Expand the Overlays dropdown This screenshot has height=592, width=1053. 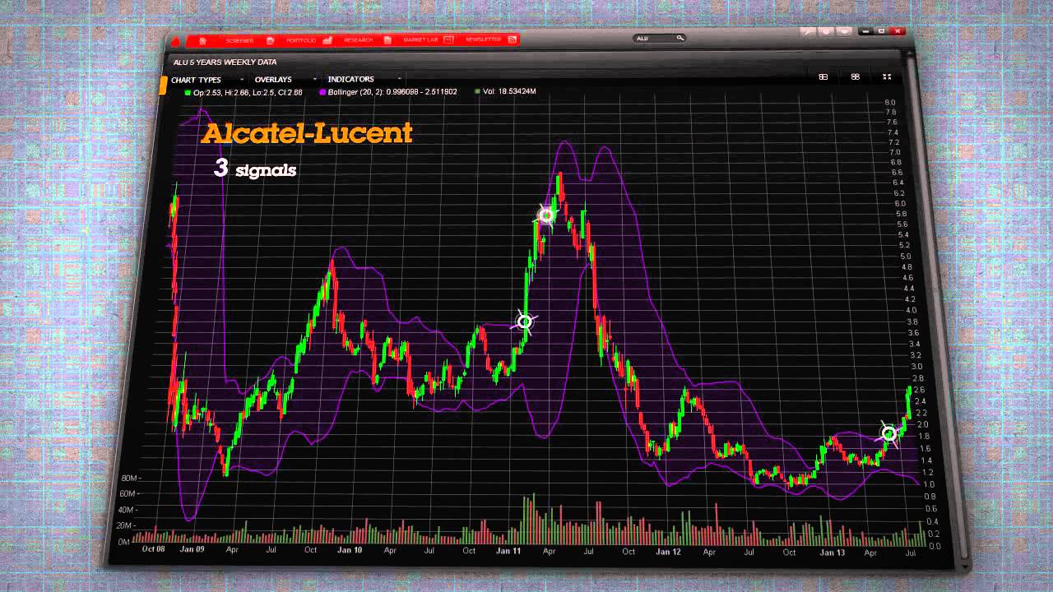pyautogui.click(x=284, y=80)
